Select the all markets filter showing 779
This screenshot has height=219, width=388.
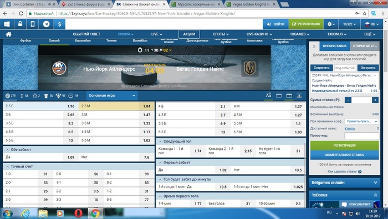[11, 96]
